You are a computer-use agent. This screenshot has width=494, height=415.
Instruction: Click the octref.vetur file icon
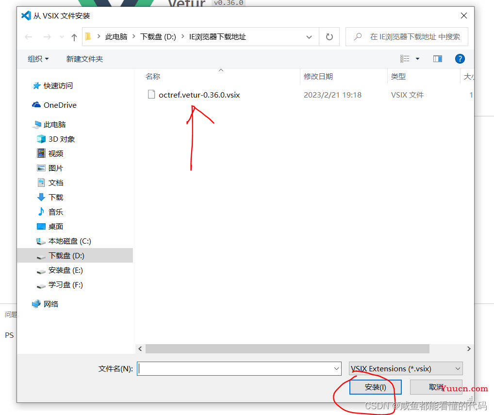pos(151,94)
